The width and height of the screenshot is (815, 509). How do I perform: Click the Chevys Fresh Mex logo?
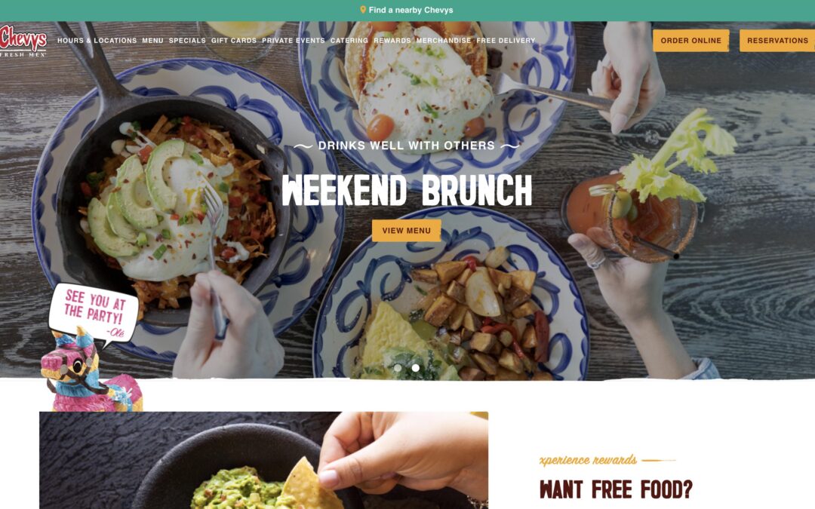coord(23,41)
